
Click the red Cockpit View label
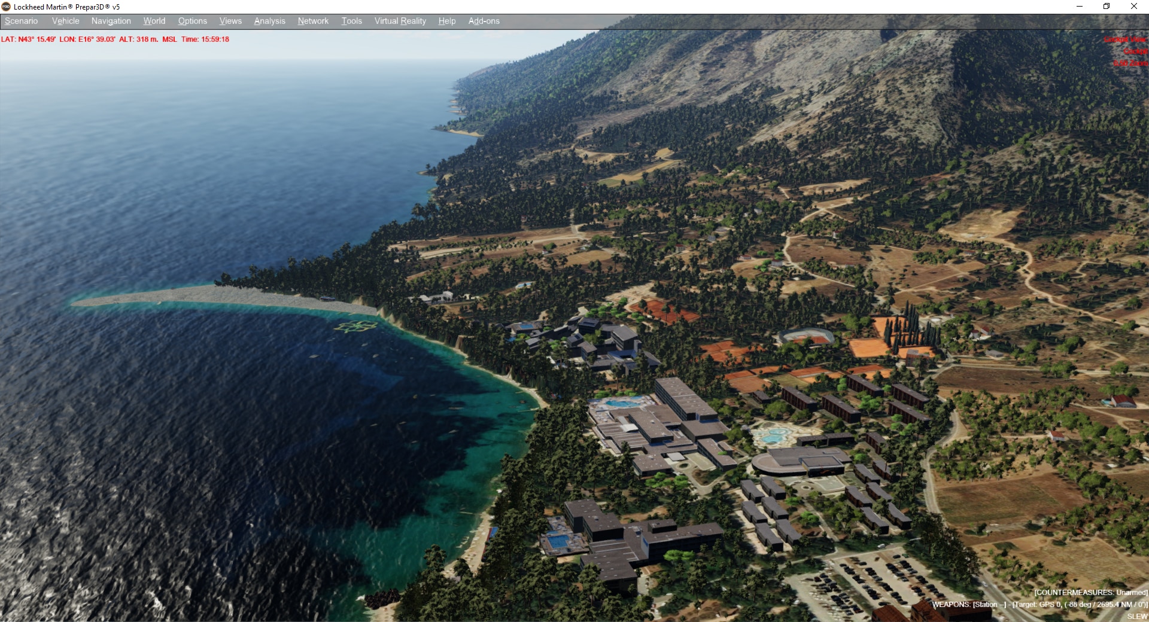(1125, 39)
